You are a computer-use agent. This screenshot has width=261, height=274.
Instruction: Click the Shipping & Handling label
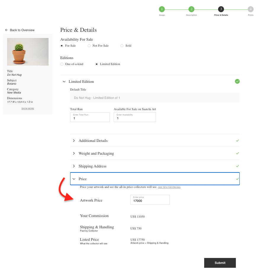[x=97, y=227]
